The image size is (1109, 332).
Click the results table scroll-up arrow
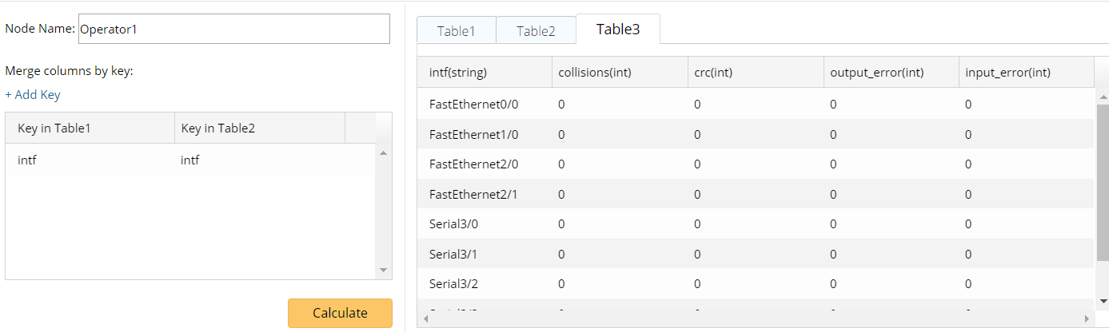click(1103, 97)
